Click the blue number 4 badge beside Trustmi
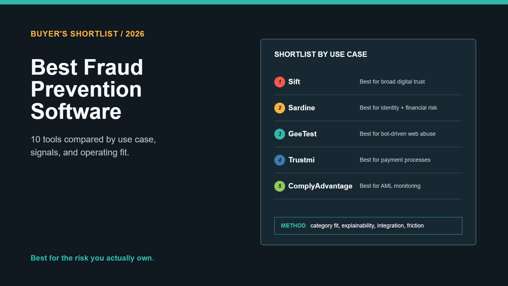The width and height of the screenshot is (508, 286). [x=280, y=160]
